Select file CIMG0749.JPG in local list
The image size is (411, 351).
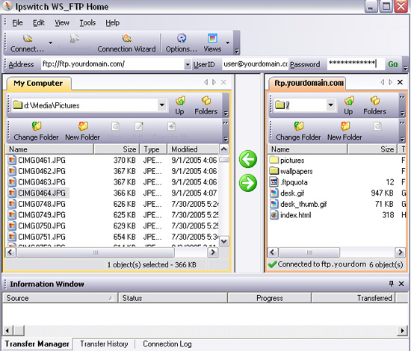(42, 215)
